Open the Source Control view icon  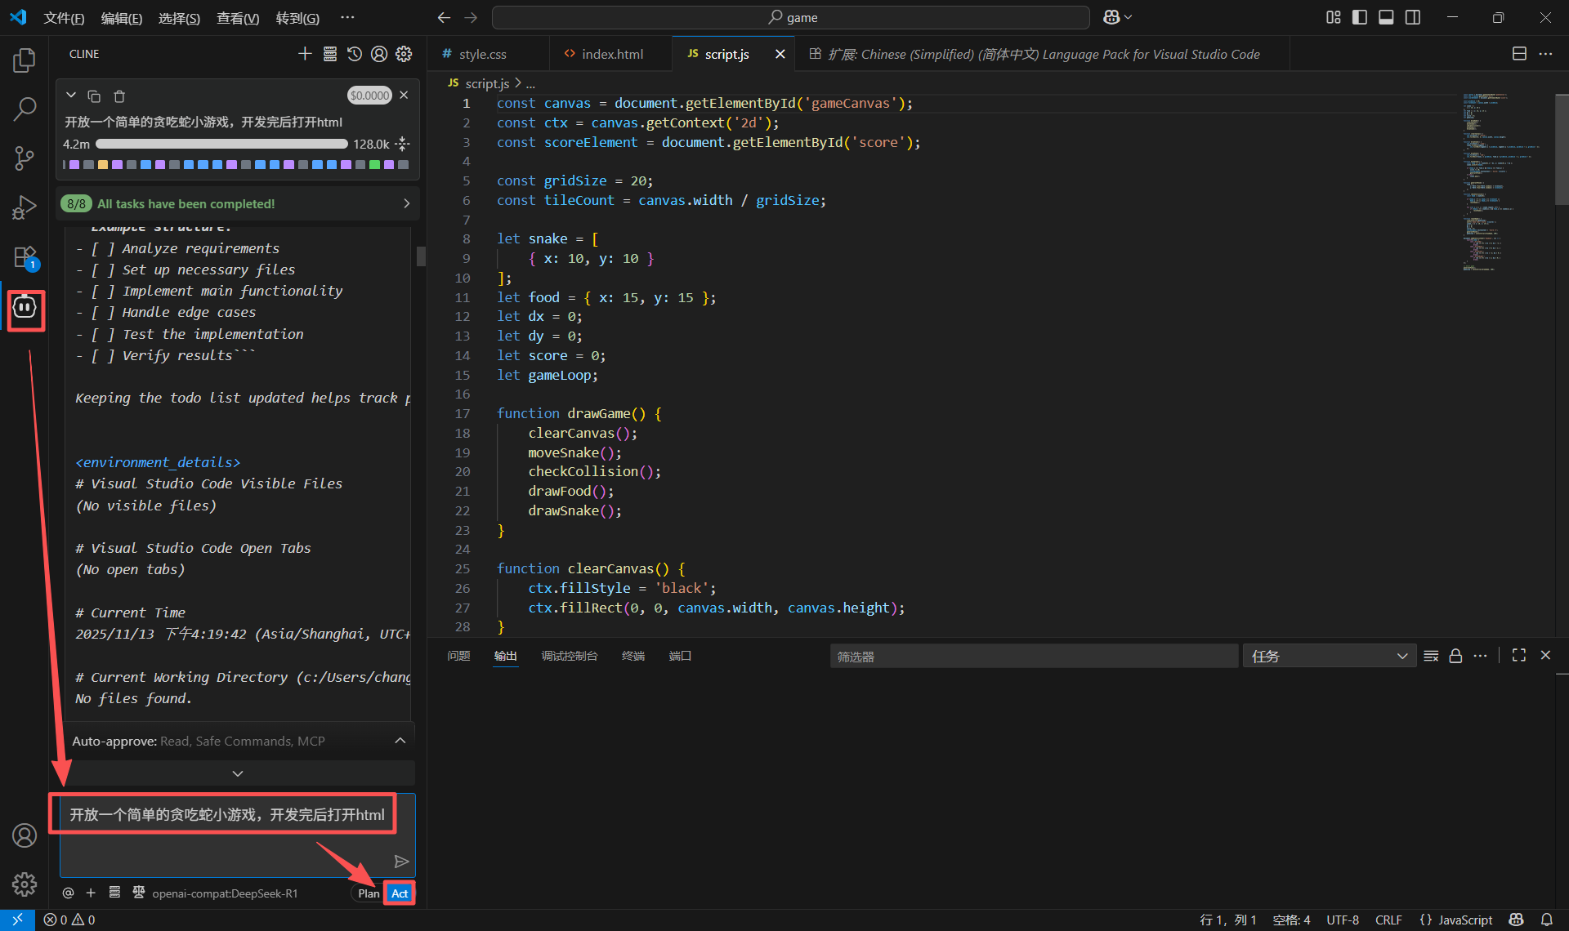[x=25, y=158]
